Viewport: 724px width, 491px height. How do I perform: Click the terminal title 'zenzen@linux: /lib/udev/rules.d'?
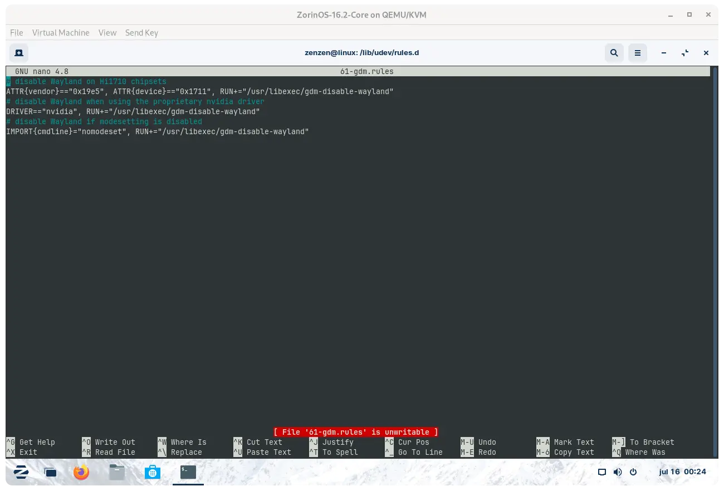point(361,53)
